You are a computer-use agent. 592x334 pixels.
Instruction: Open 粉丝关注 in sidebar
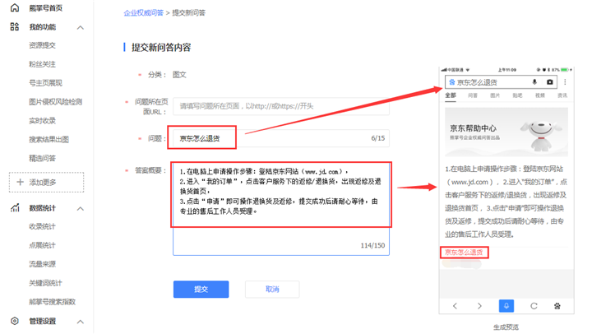(x=42, y=64)
